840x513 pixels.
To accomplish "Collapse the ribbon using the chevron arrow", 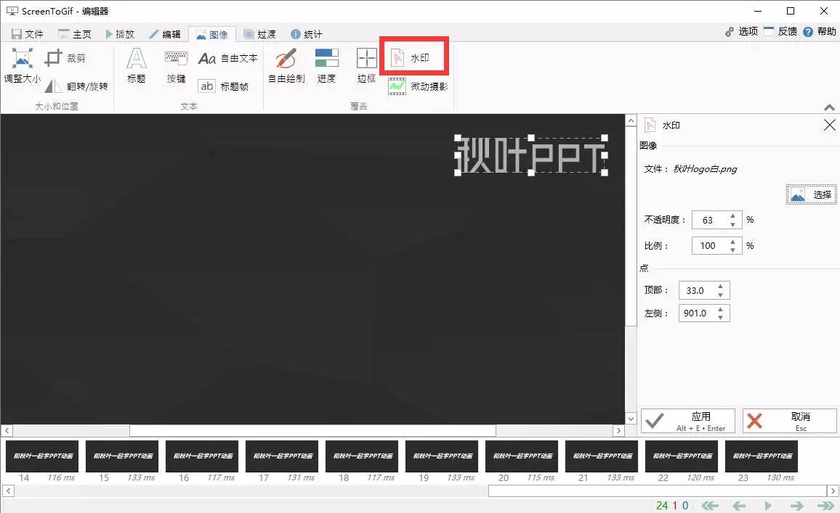I will pos(829,107).
